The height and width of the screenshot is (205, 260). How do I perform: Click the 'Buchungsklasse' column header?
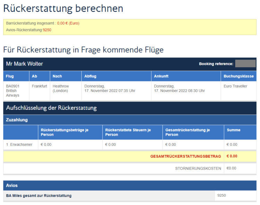coord(239,76)
